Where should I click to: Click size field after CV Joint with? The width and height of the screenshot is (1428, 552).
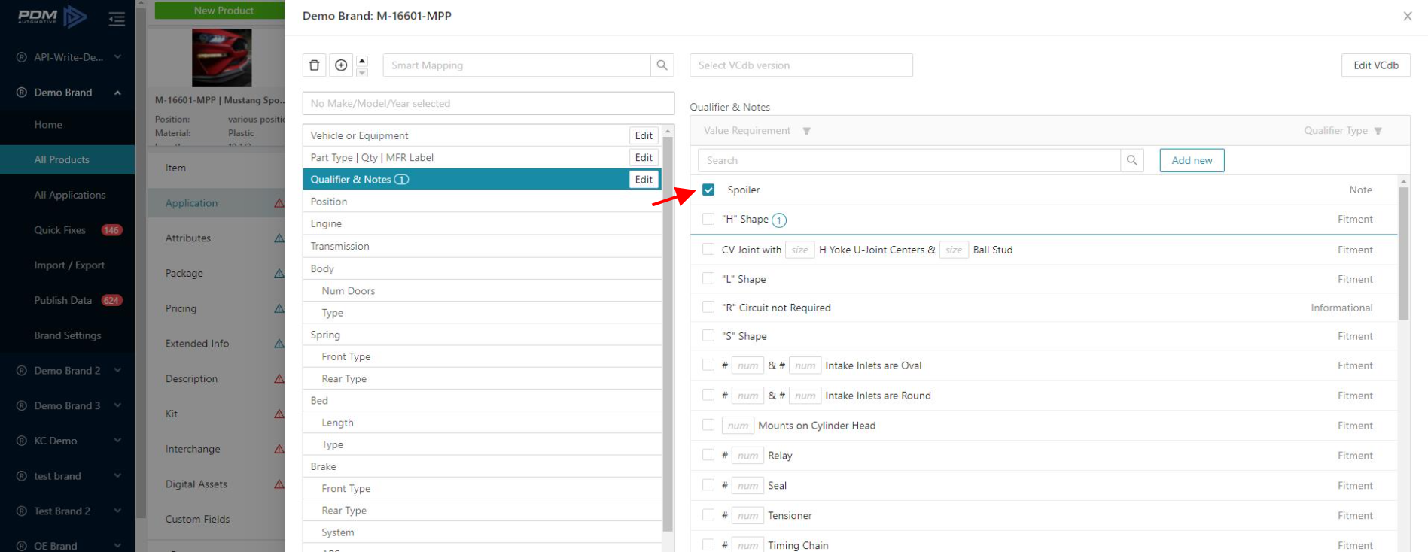pos(799,250)
